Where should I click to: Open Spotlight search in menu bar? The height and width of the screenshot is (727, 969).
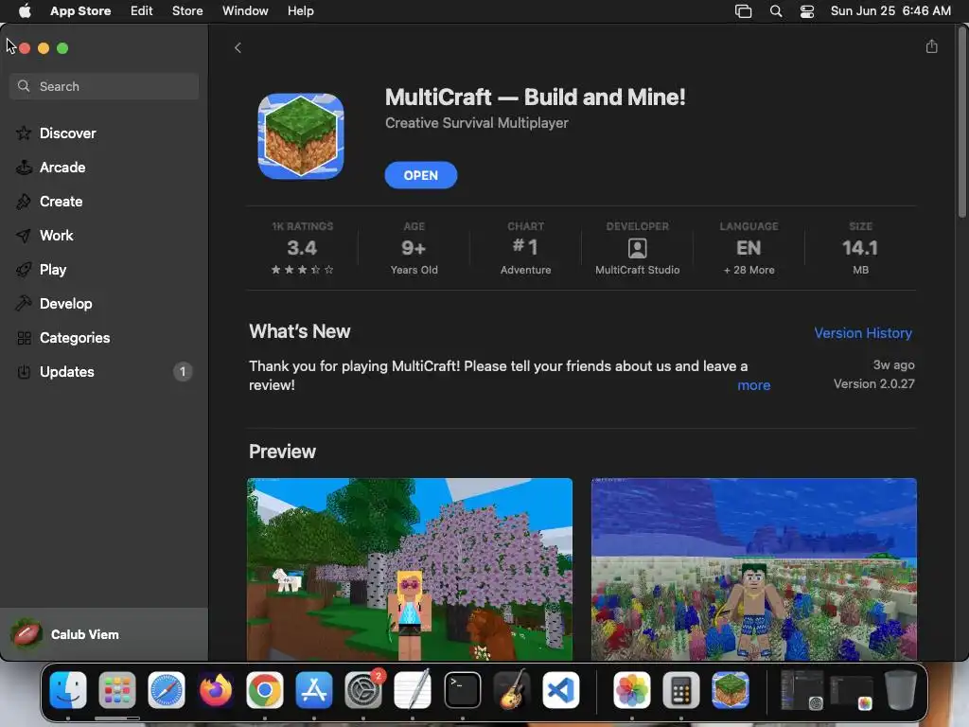pyautogui.click(x=776, y=10)
